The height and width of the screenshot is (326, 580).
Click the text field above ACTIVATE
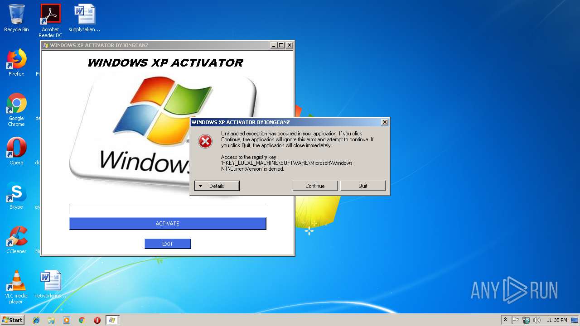168,209
